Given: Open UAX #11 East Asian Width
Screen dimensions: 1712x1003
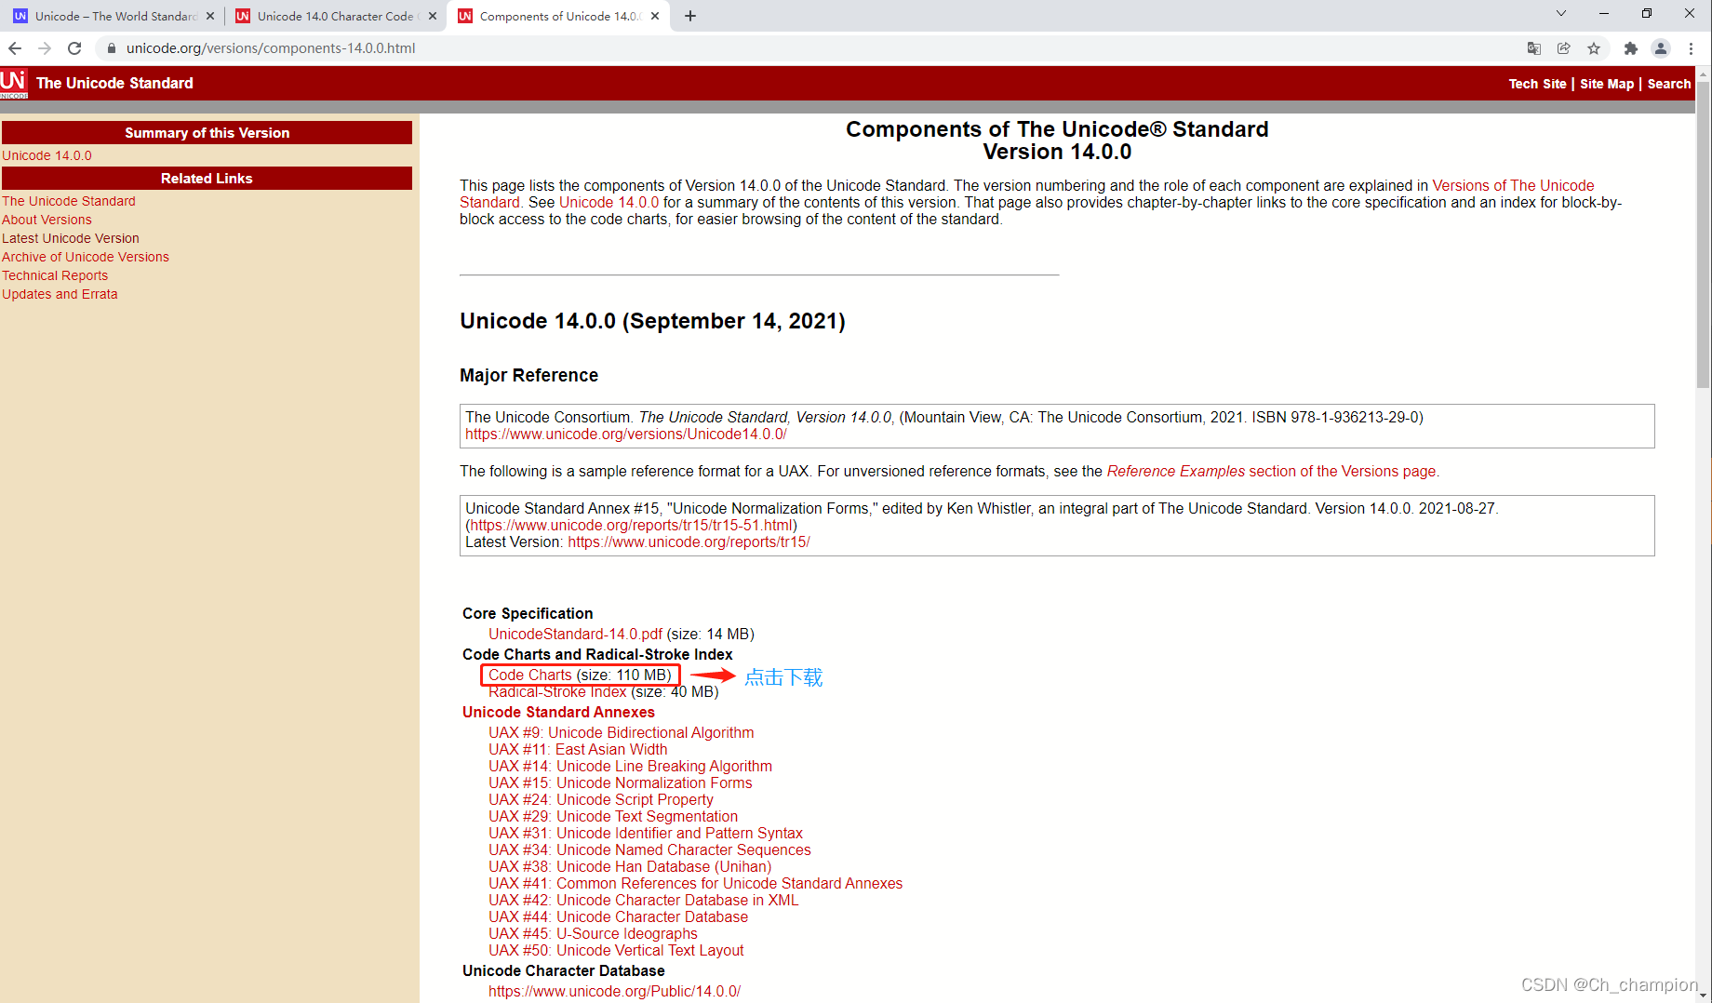Looking at the screenshot, I should coord(578,749).
